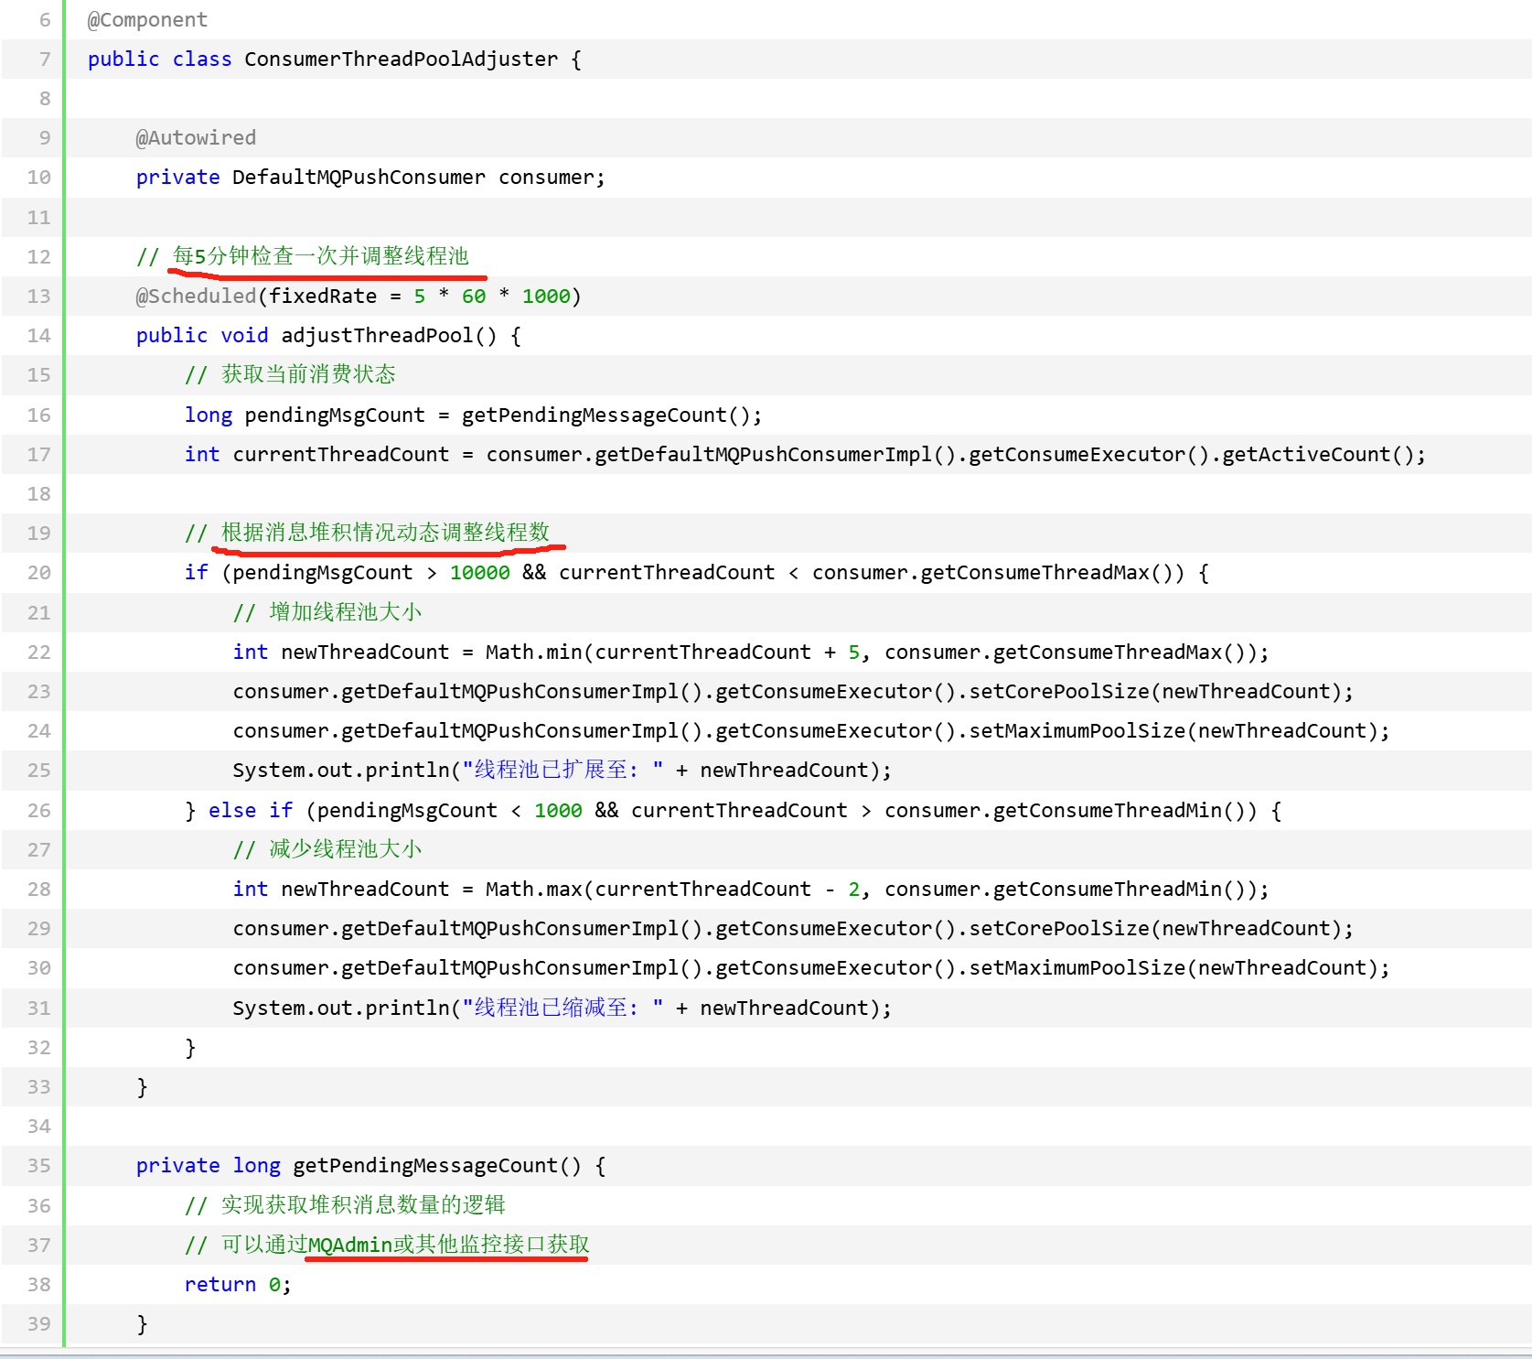The width and height of the screenshot is (1532, 1359).
Task: Click setCorePoolSize call on line 23
Action: click(x=1059, y=692)
